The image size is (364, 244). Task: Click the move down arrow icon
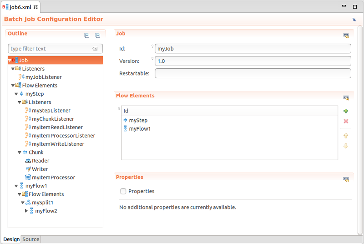346,146
